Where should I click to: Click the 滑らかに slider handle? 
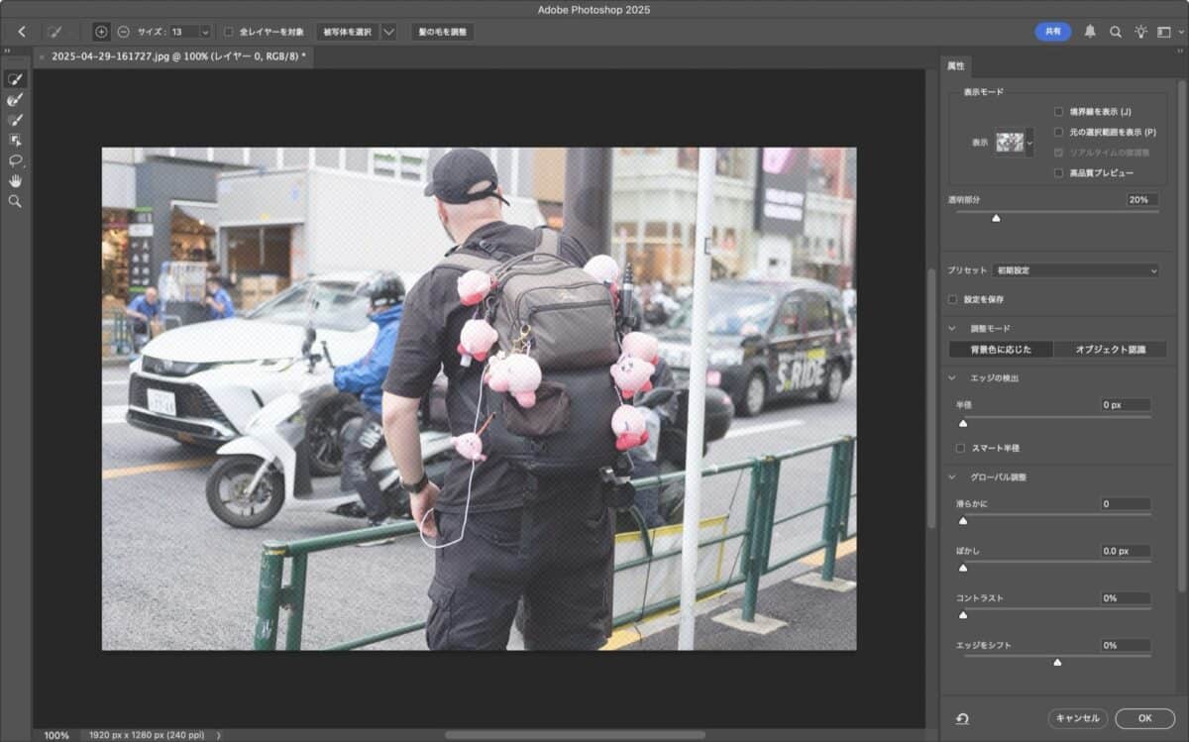tap(962, 520)
